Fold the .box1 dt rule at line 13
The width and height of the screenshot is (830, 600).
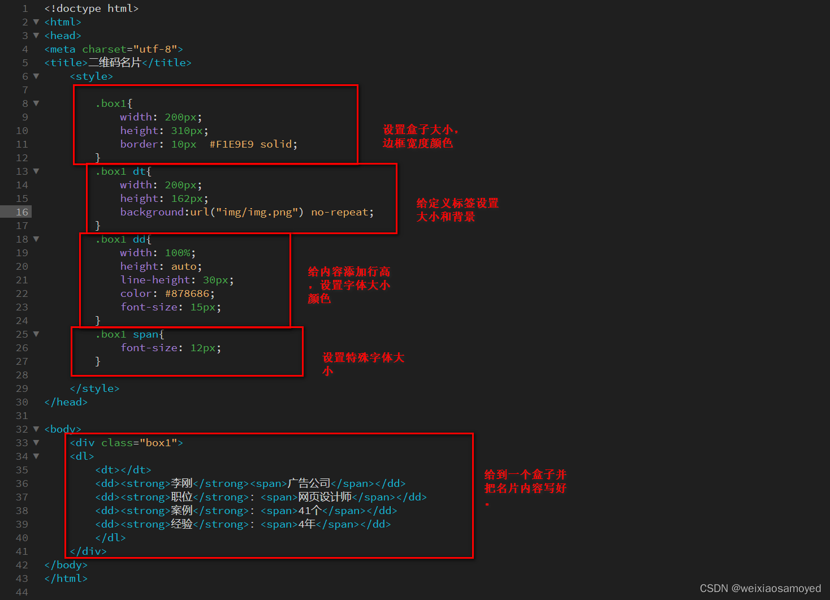(36, 171)
